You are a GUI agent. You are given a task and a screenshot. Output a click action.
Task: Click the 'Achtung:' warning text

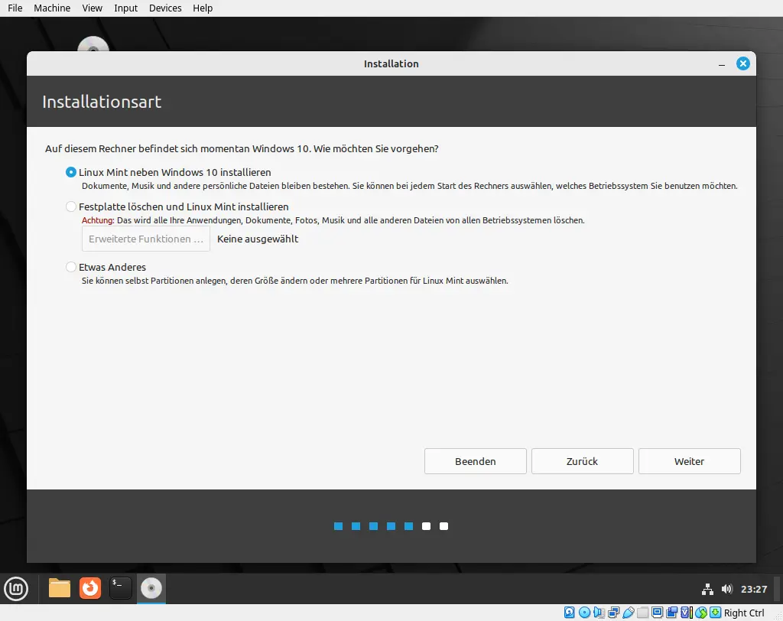click(x=98, y=220)
